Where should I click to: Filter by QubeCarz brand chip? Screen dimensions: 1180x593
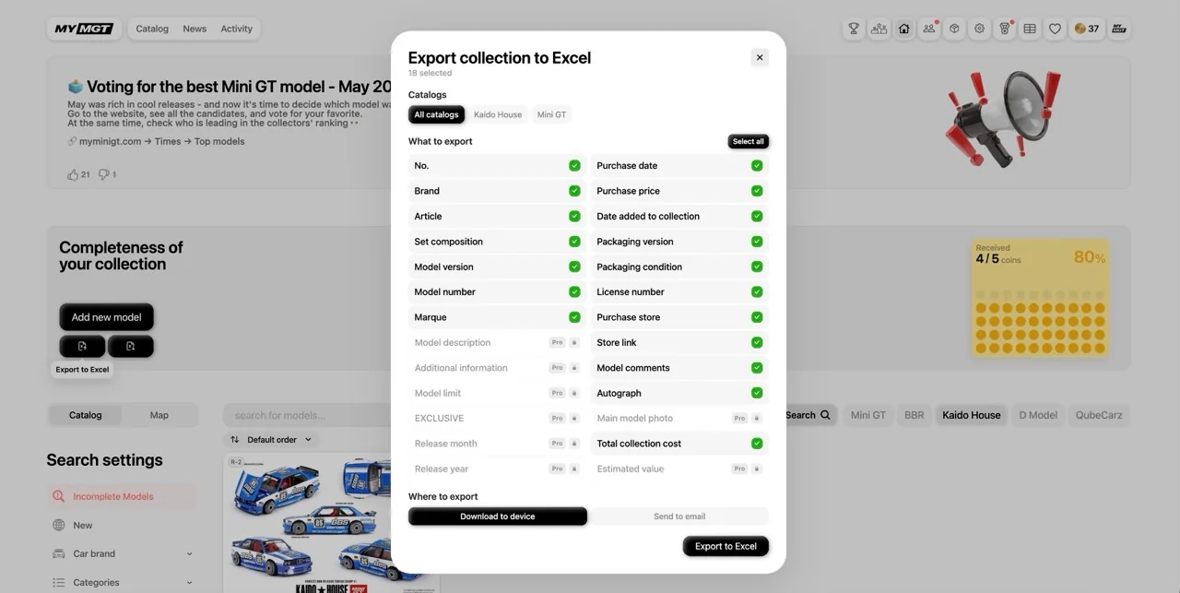pos(1099,415)
